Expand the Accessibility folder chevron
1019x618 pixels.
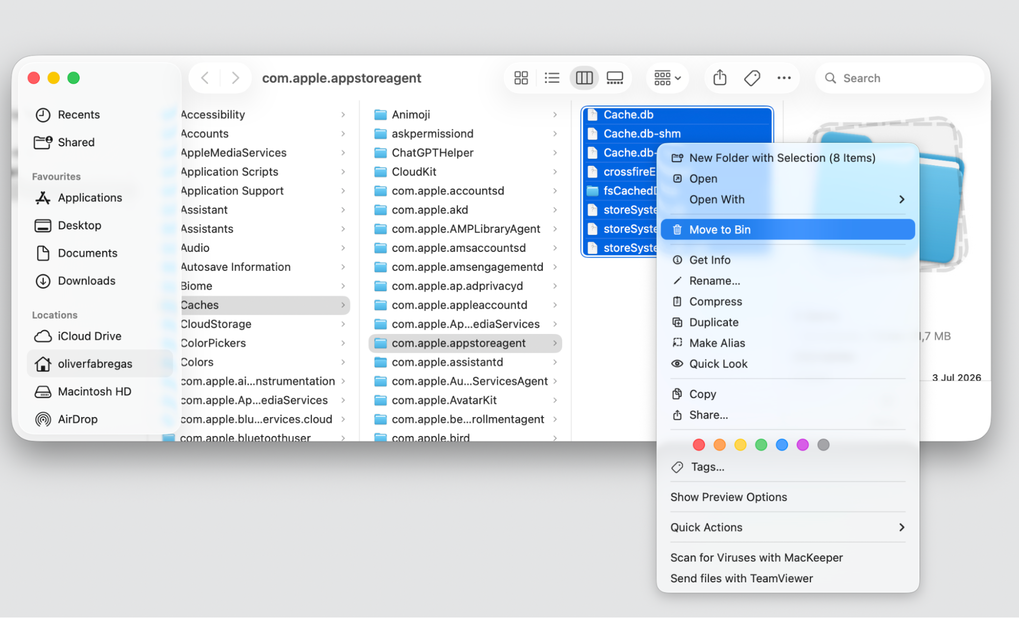click(x=343, y=115)
